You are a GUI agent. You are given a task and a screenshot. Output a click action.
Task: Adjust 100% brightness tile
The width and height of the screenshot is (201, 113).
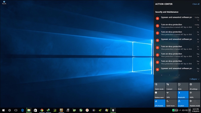[x=195, y=95]
